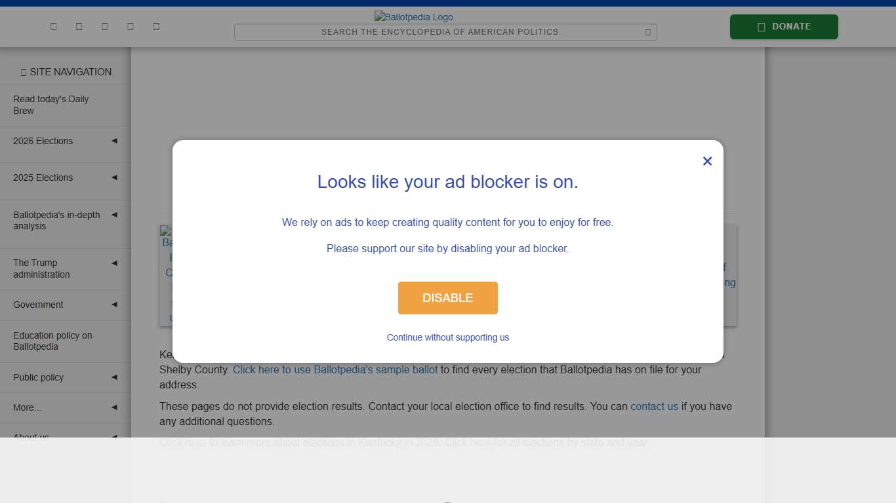
Task: Click the search icon in search bar
Action: [x=648, y=32]
